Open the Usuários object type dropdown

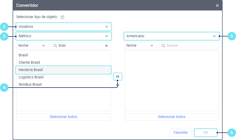coord(64,27)
